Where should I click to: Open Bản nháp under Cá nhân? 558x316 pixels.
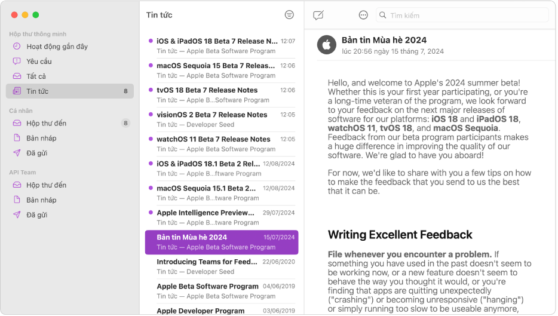(x=70, y=138)
